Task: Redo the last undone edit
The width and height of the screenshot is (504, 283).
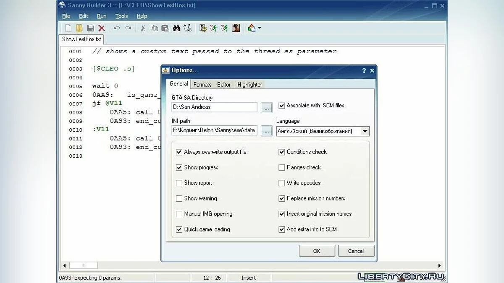Action: pos(128,28)
